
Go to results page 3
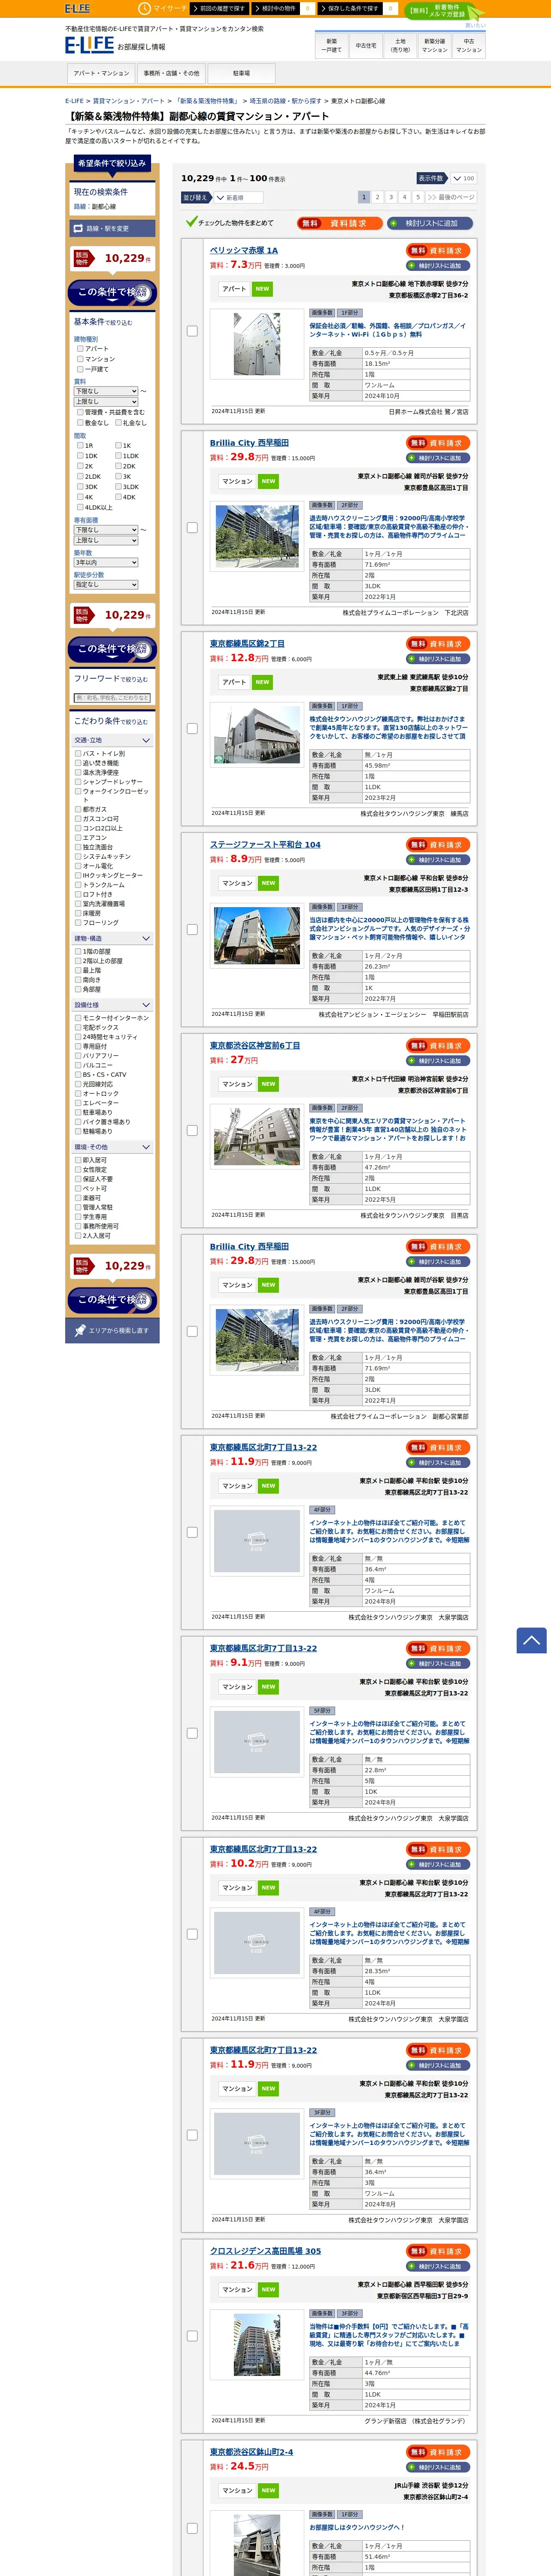tap(391, 197)
